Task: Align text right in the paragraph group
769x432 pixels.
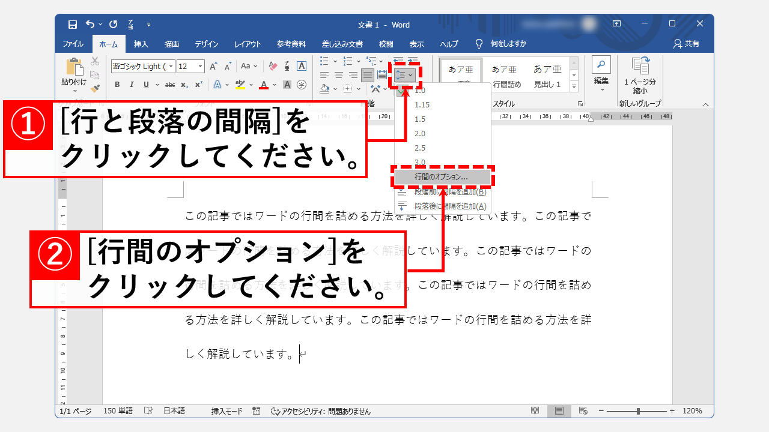Action: pyautogui.click(x=353, y=75)
